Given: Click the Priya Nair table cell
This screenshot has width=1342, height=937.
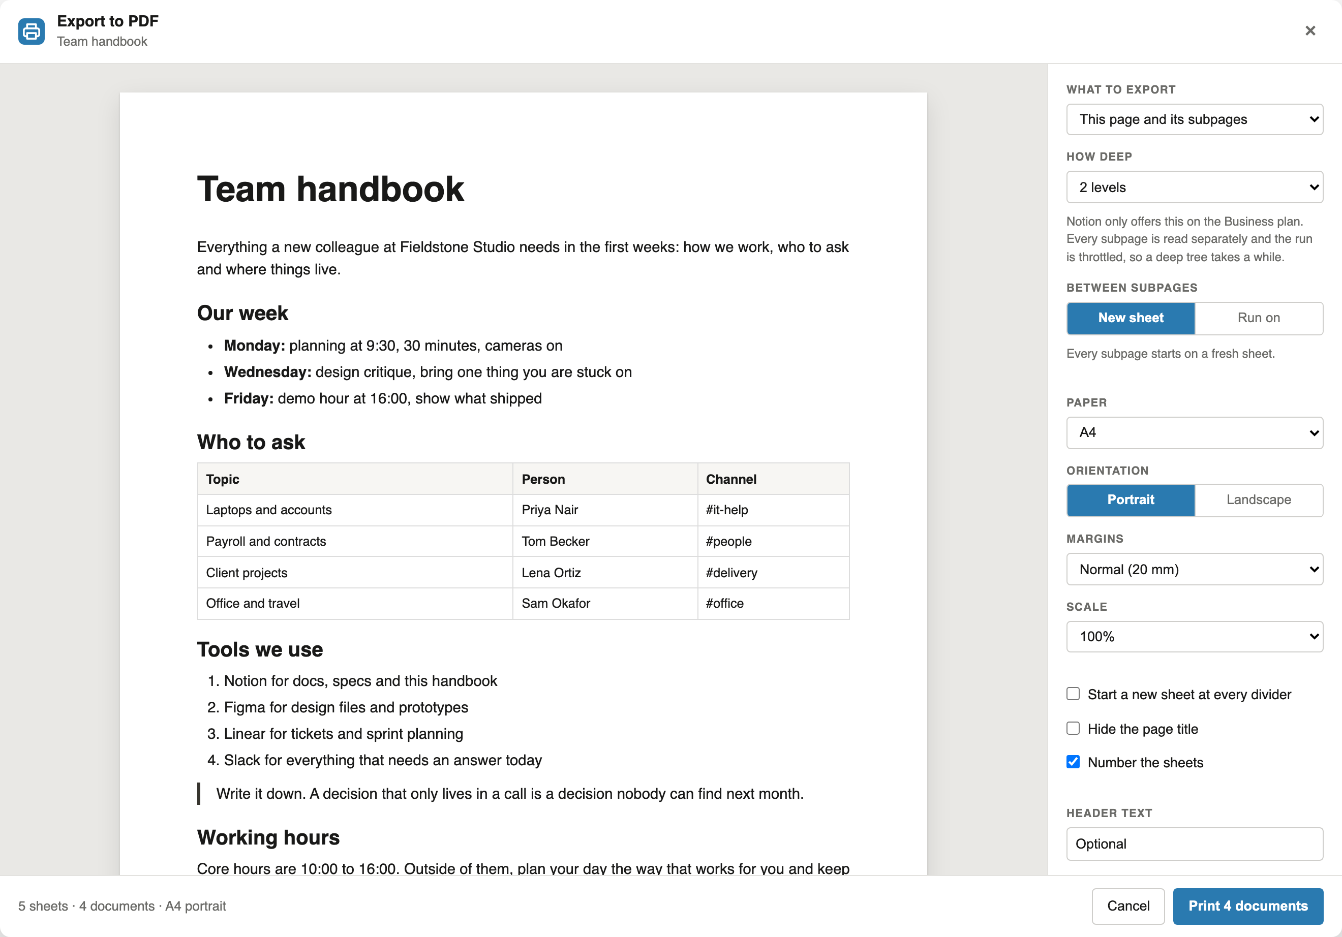Looking at the screenshot, I should pos(605,510).
